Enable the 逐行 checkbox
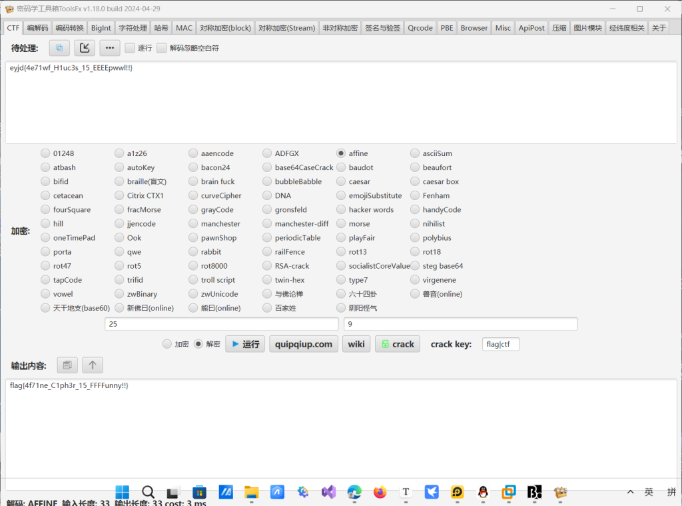Viewport: 682px width, 506px height. (x=130, y=48)
